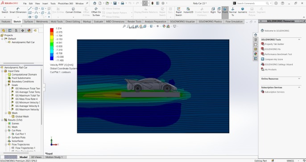Open the DisplayManager tab in manager pane

point(29,30)
